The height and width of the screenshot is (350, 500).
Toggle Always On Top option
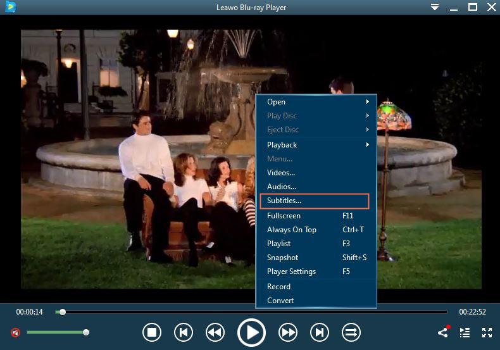pos(292,230)
